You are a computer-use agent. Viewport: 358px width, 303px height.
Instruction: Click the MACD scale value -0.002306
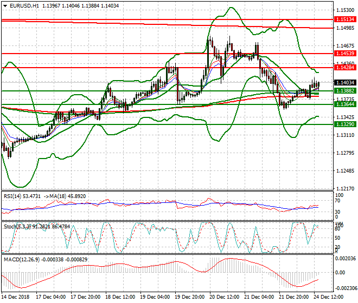(x=346, y=288)
